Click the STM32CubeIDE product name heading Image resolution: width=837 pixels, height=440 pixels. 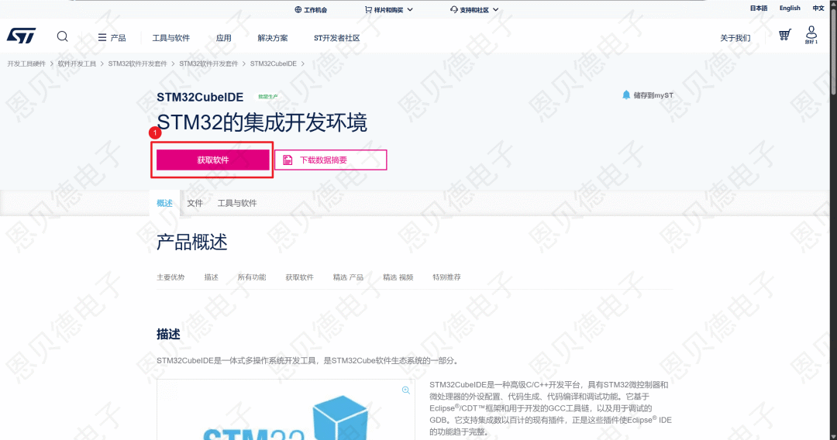[x=200, y=97]
